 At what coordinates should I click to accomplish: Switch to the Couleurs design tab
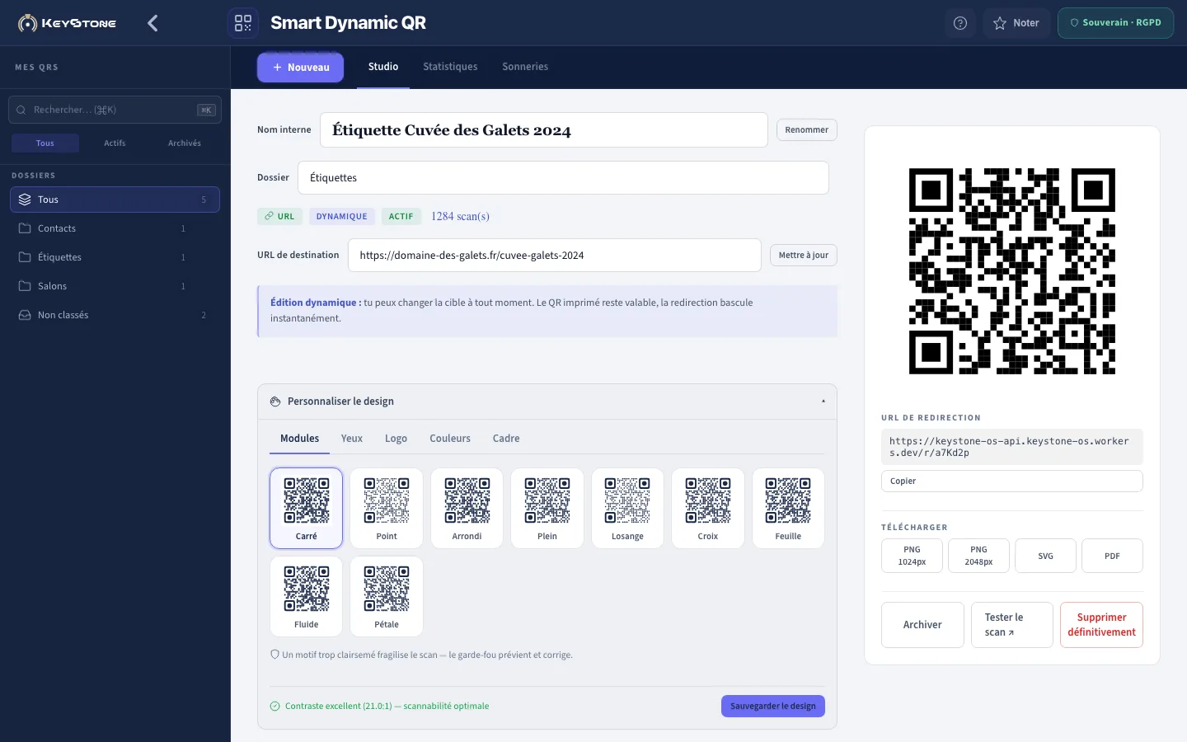[x=450, y=439]
